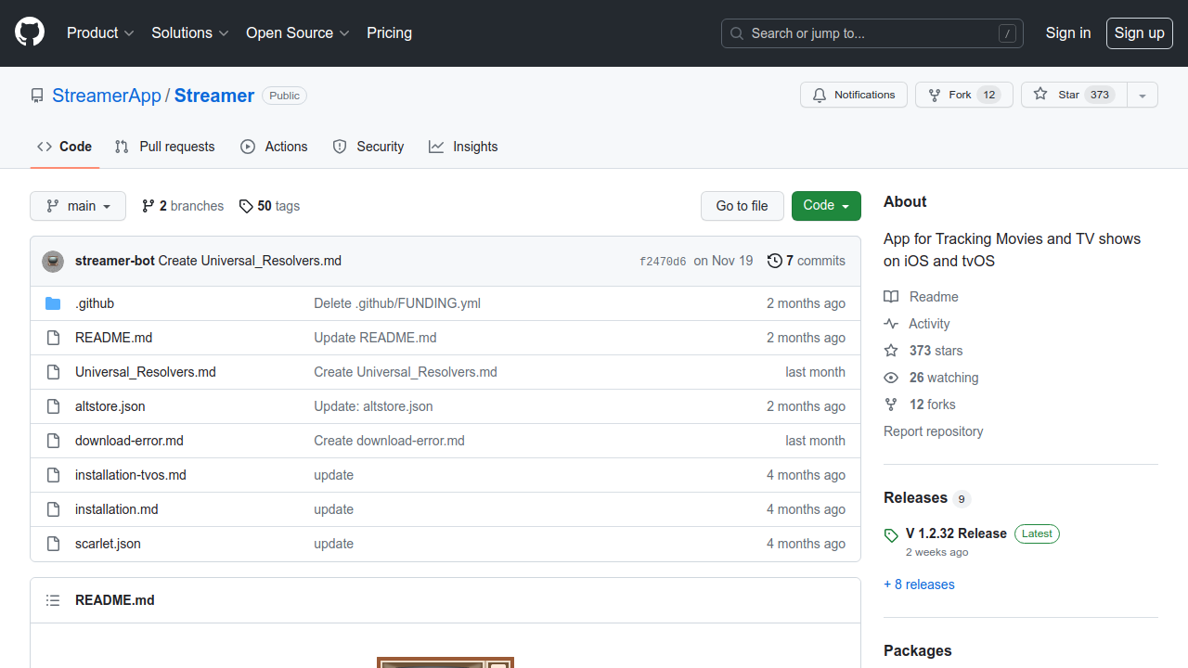The width and height of the screenshot is (1188, 668).
Task: Open commit hash f2470d6
Action: 663,262
